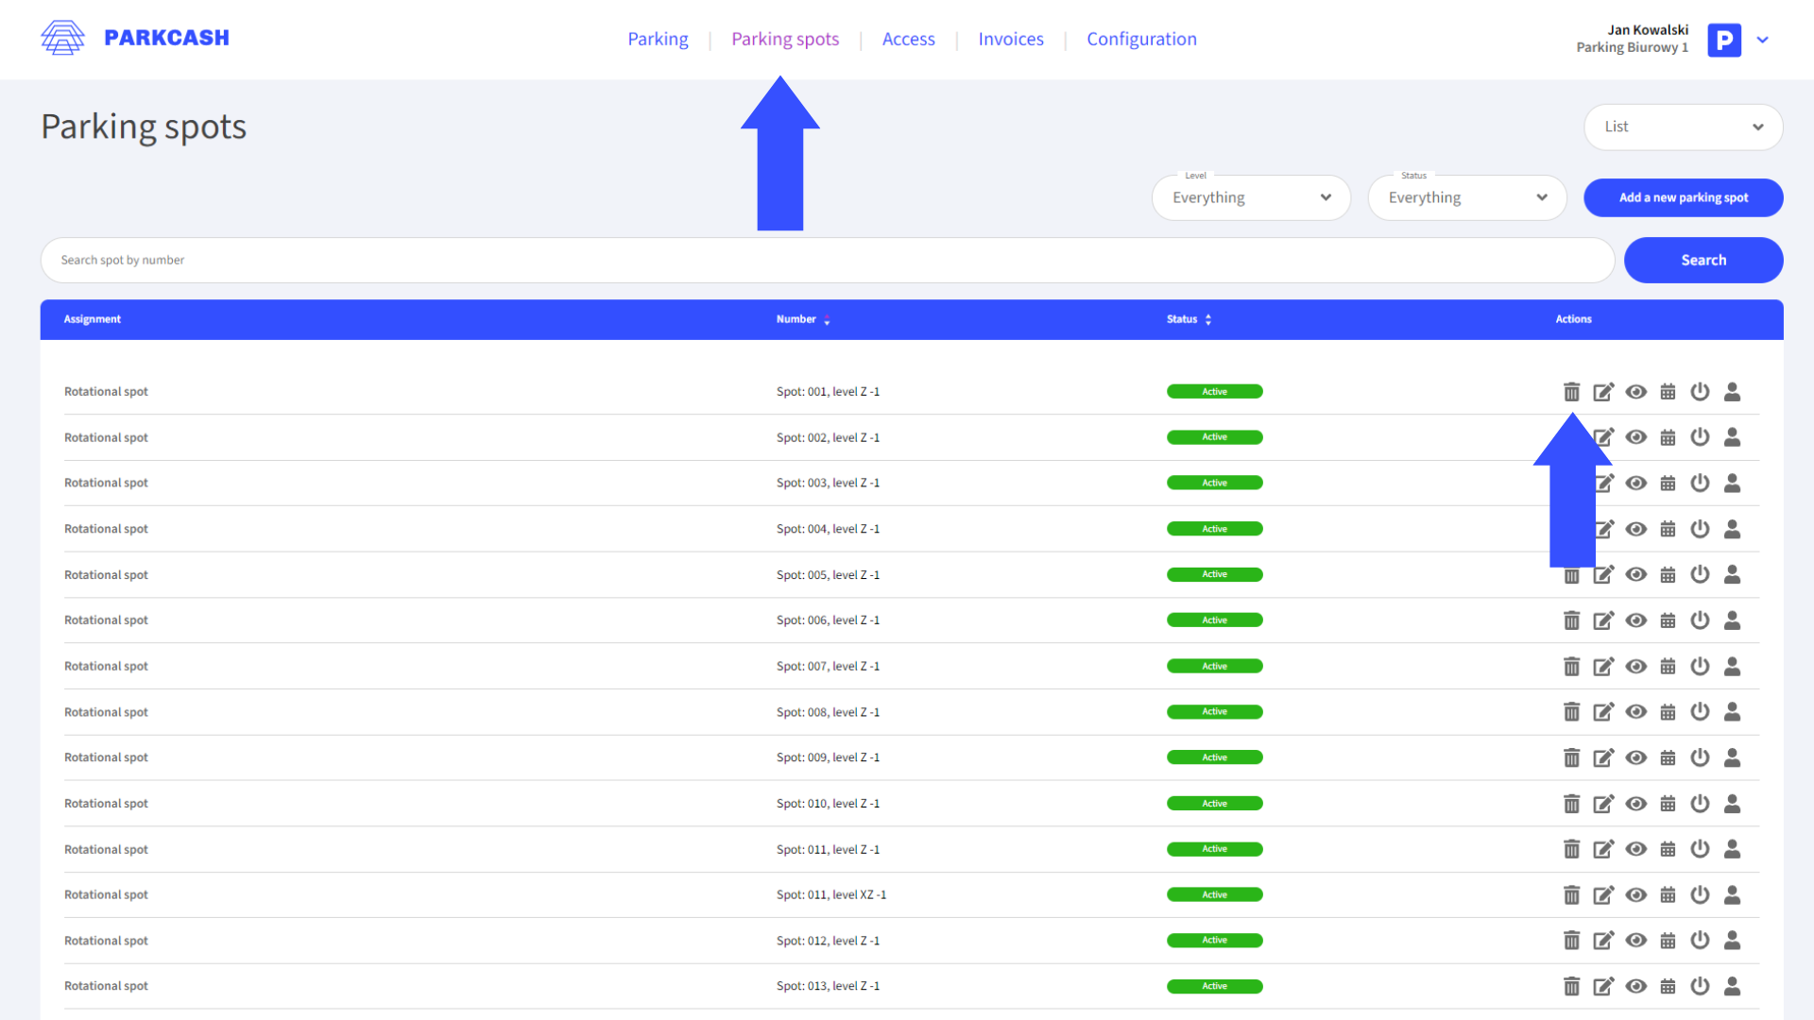Viewport: 1814px width, 1020px height.
Task: Click the Parkcash logo
Action: pos(134,38)
